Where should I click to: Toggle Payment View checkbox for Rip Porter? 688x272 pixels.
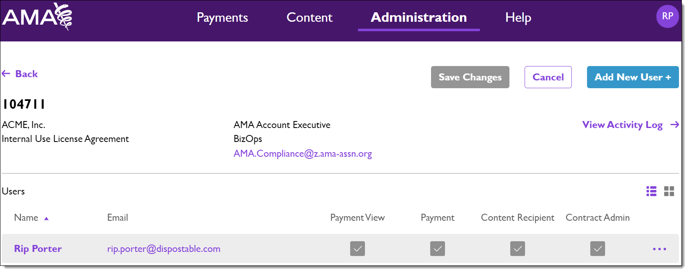coord(358,249)
